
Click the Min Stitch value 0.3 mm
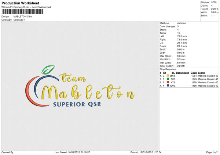(181, 59)
